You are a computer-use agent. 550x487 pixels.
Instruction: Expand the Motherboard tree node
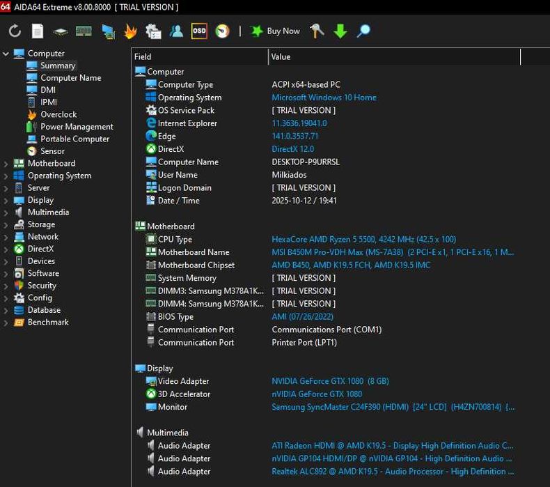click(x=6, y=164)
